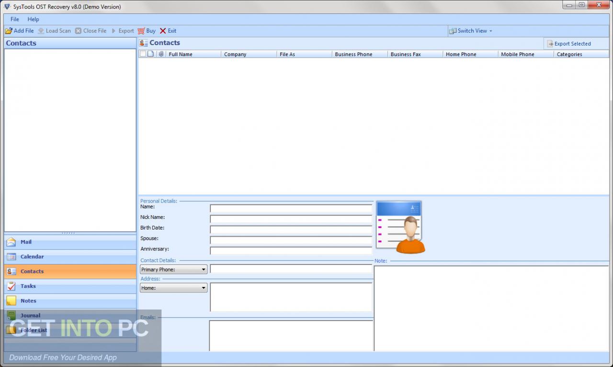Click the Home Phone column header
This screenshot has height=367, width=613.
pyautogui.click(x=471, y=54)
